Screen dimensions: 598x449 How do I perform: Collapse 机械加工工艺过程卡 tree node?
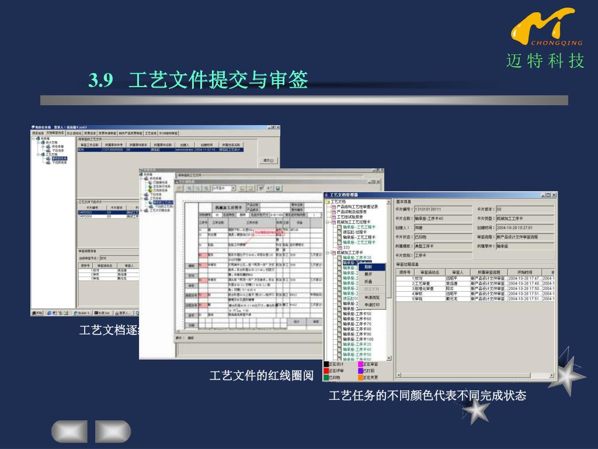[x=327, y=222]
